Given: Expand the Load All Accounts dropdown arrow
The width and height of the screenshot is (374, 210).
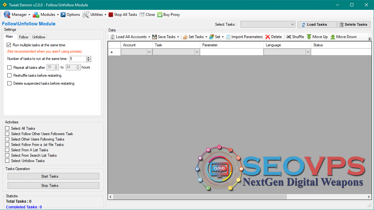Looking at the screenshot, I should [149, 37].
